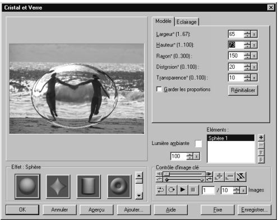Click Largeur spinner arrows
Viewport: 278px width, 220px height.
(247, 34)
